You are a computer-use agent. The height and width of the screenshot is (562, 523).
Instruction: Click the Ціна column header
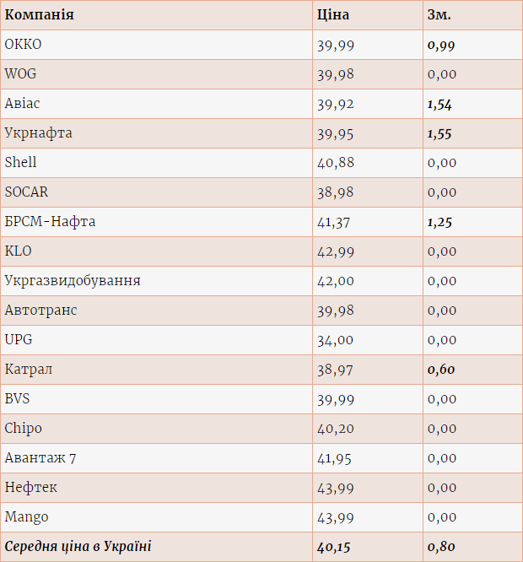pyautogui.click(x=332, y=15)
